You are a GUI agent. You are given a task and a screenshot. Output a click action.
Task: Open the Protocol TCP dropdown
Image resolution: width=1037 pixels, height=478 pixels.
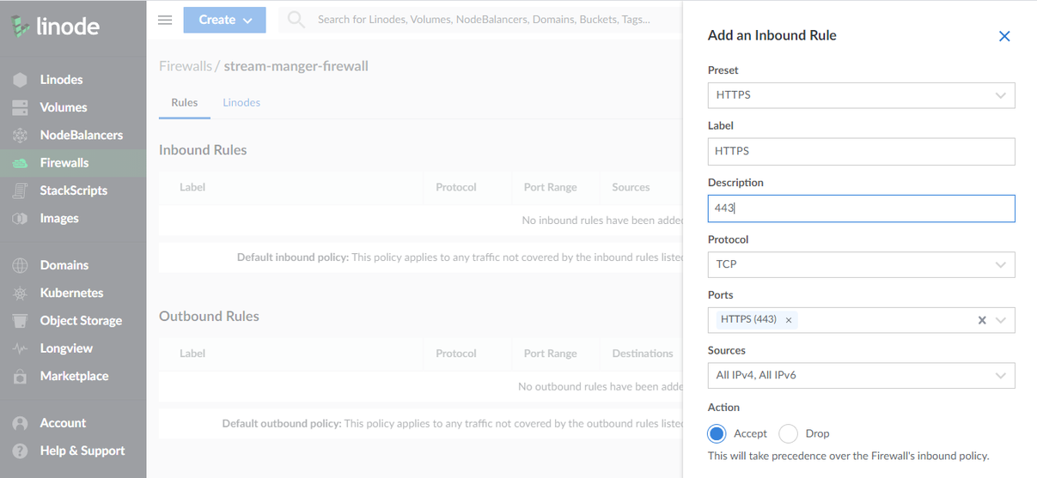click(x=861, y=264)
